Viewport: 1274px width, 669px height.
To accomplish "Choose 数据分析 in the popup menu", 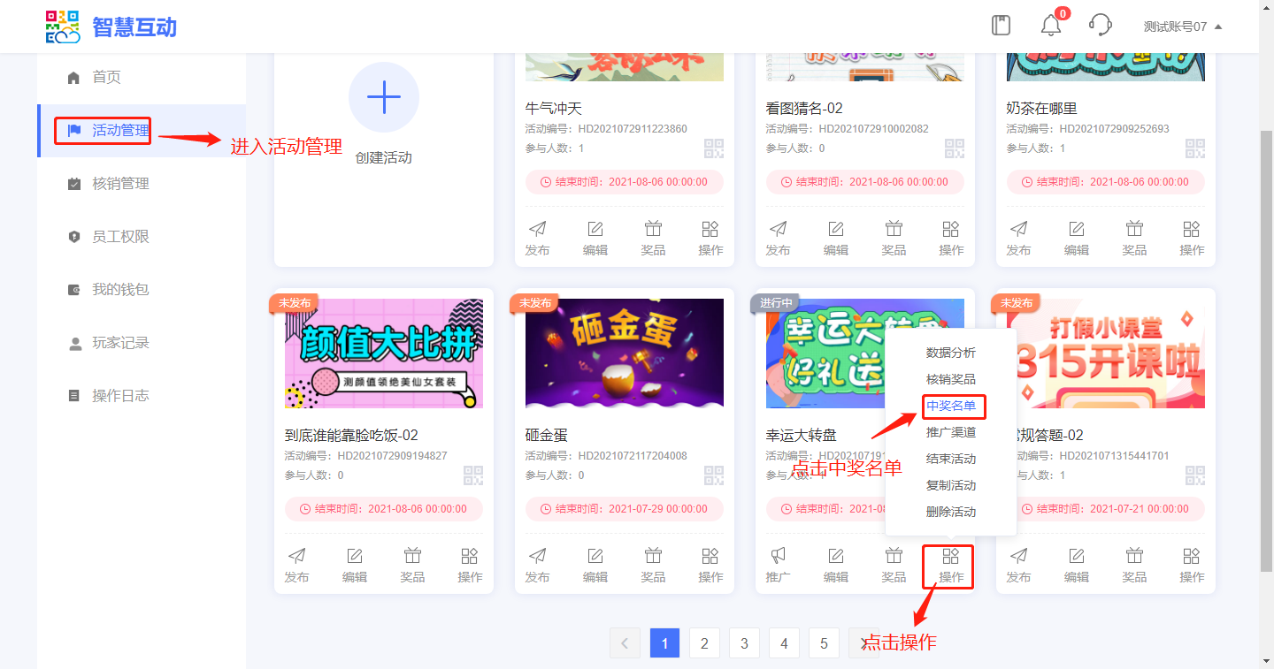I will [x=951, y=353].
